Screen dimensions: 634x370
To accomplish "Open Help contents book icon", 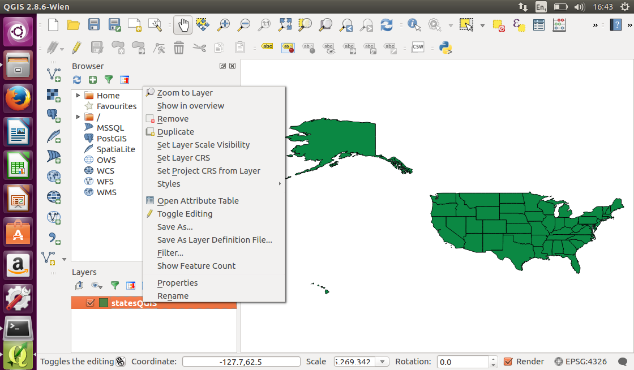I will pyautogui.click(x=615, y=25).
